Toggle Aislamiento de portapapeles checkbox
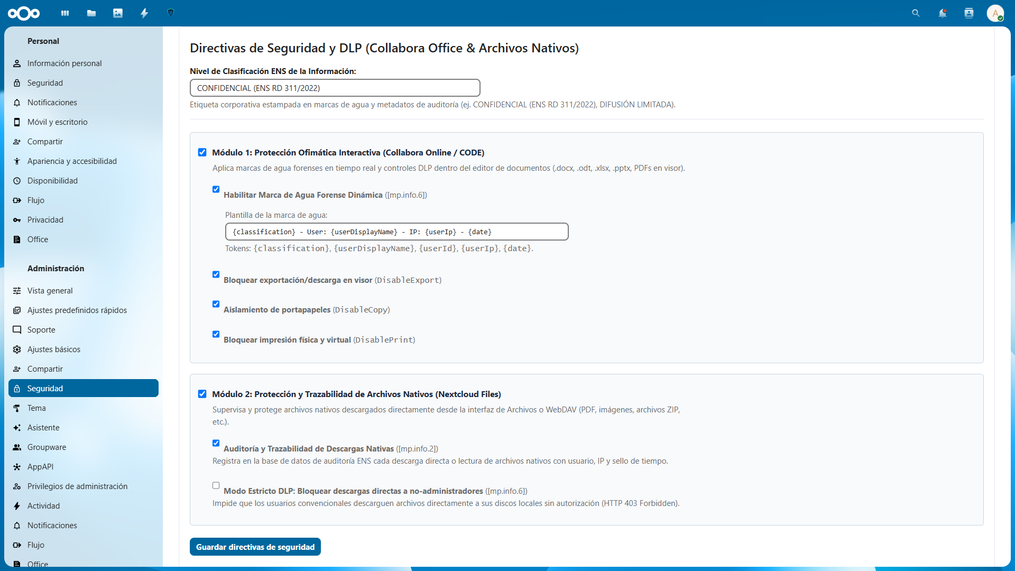This screenshot has height=571, width=1015. 216,304
